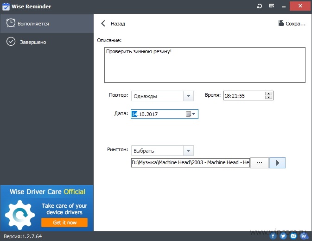Open Facebook icon in status bar
Viewport: 312px width, 241px height.
click(273, 236)
